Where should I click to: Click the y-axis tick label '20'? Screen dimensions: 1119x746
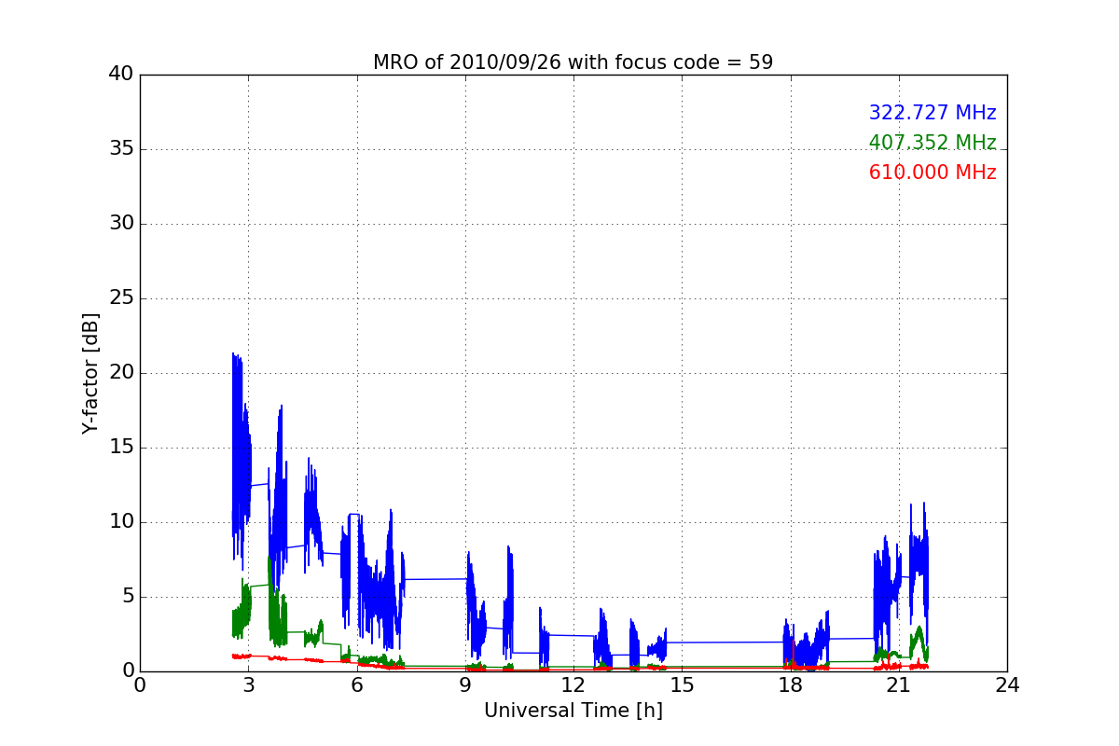click(x=120, y=373)
